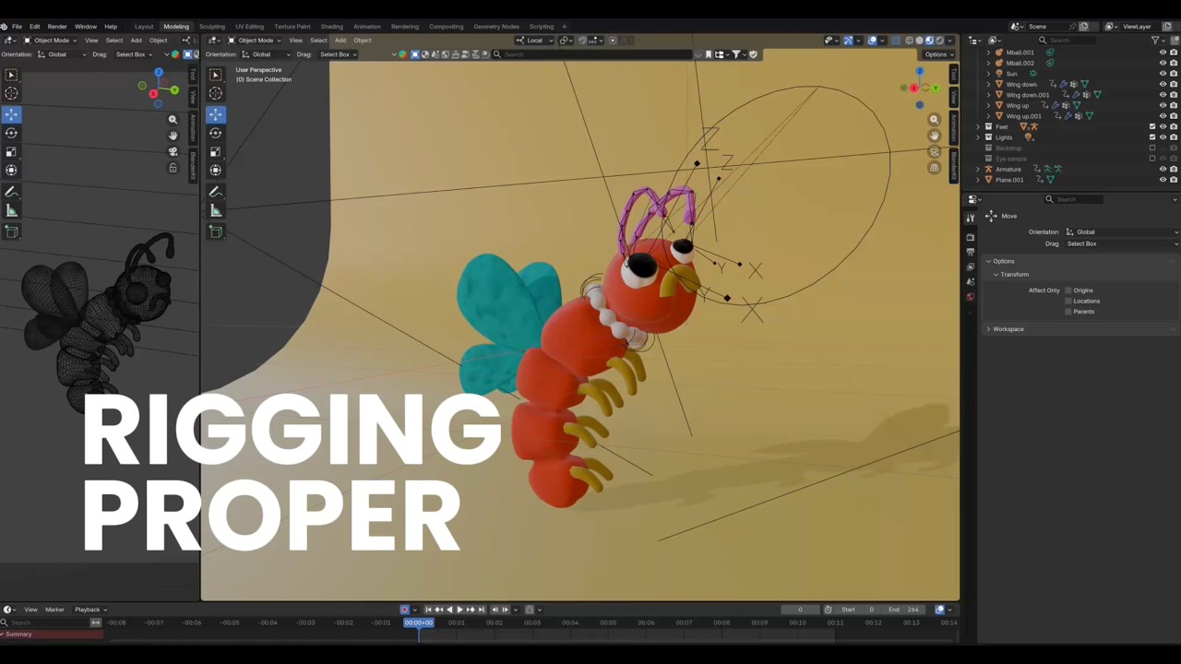This screenshot has height=664, width=1181.
Task: Click the pan hand icon in main viewport
Action: tap(934, 136)
